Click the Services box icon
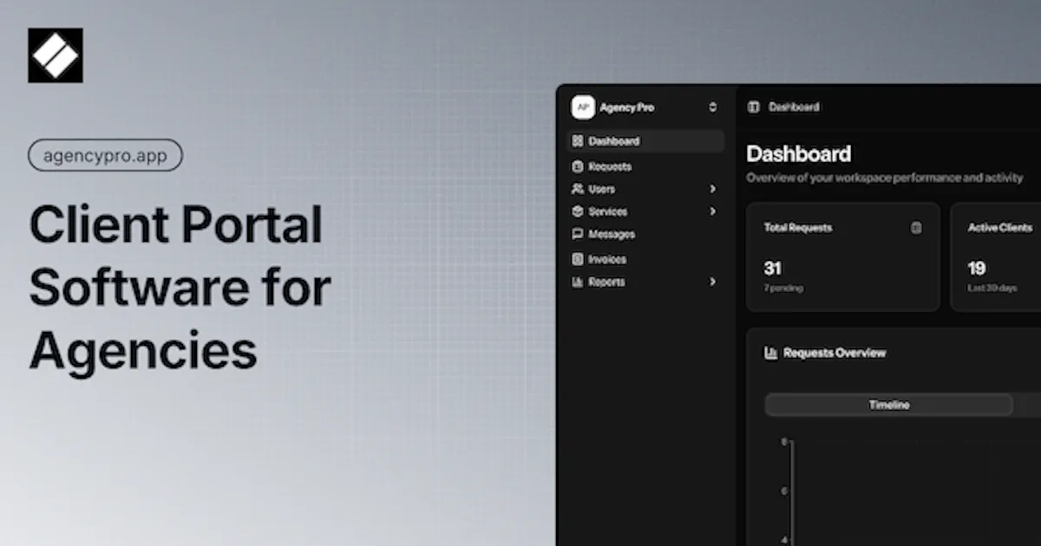The height and width of the screenshot is (546, 1041). click(x=578, y=211)
